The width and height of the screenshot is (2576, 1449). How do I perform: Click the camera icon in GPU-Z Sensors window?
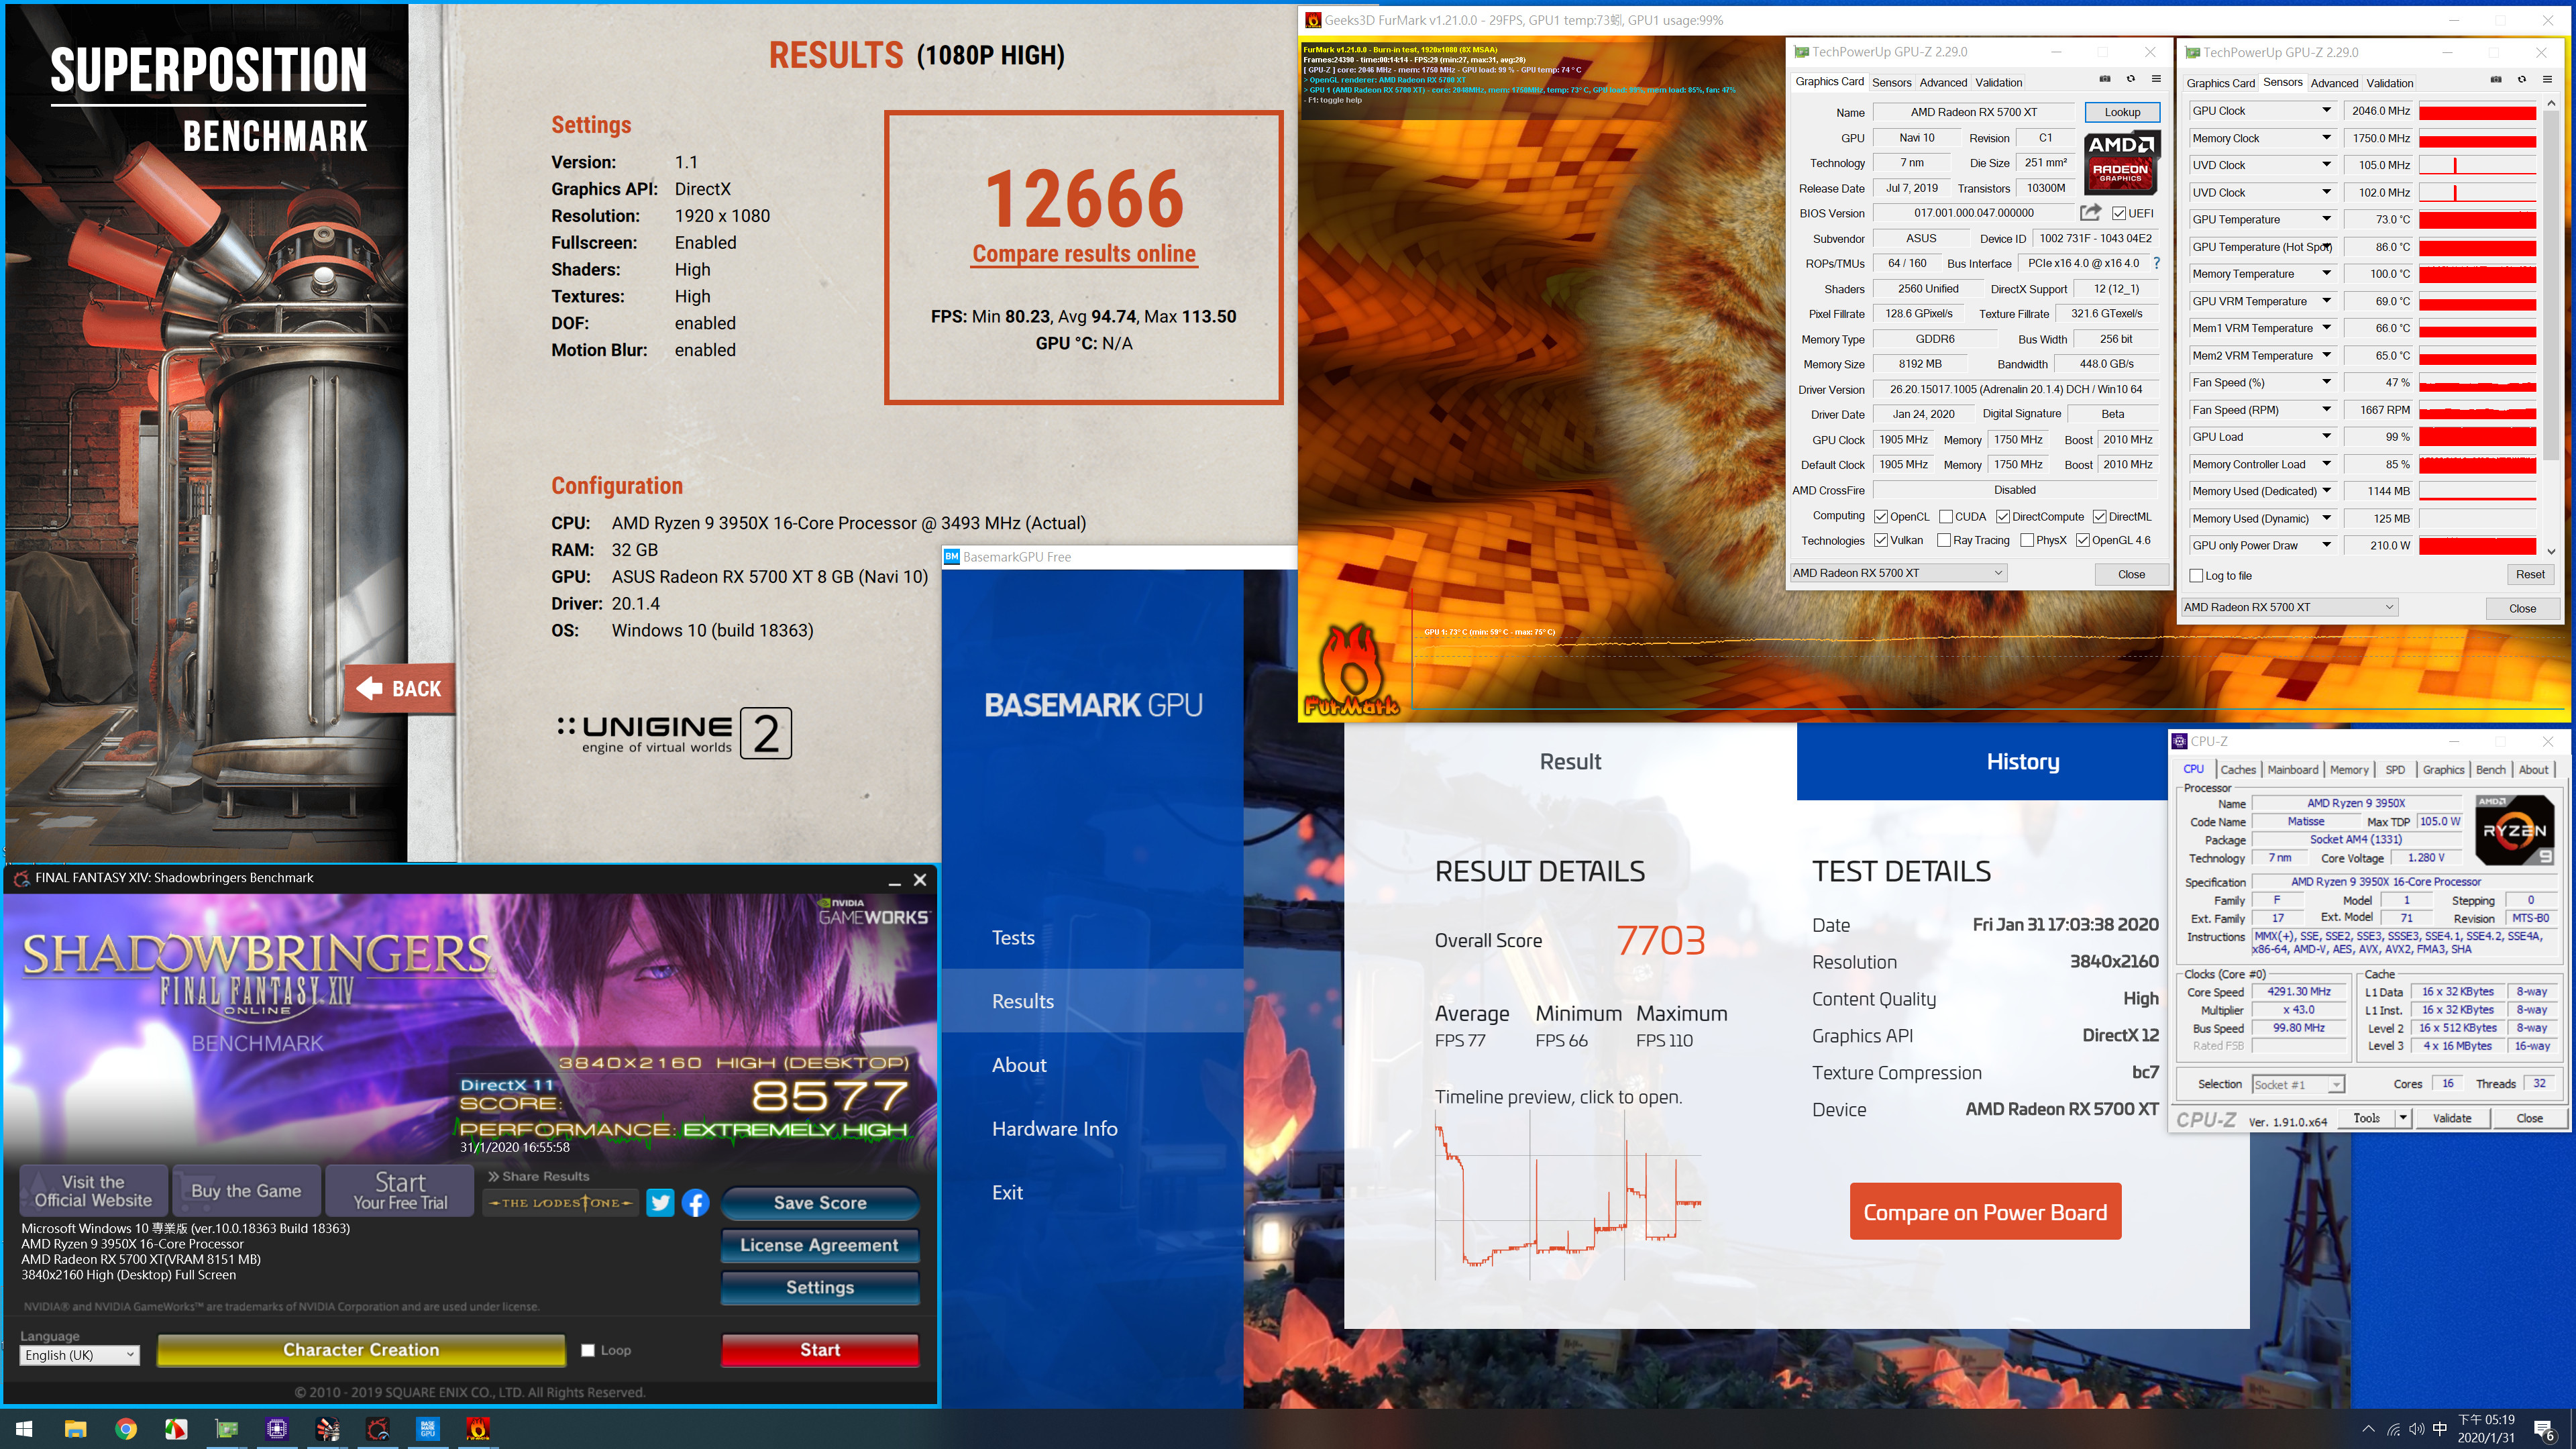pyautogui.click(x=2495, y=80)
